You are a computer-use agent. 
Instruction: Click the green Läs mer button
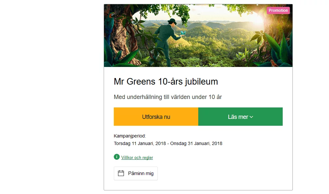click(240, 117)
